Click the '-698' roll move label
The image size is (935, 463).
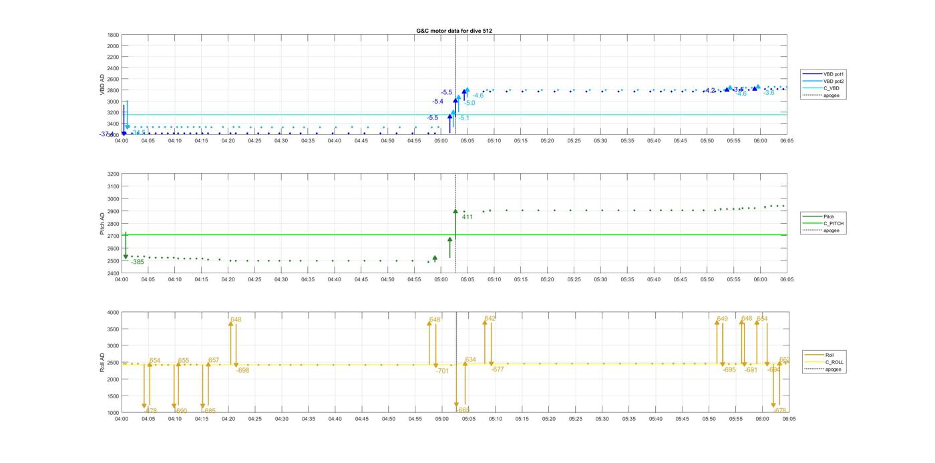[243, 370]
